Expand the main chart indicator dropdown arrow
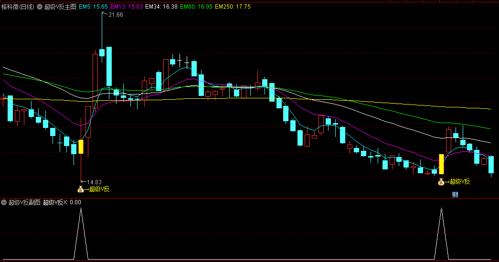 click(40, 7)
